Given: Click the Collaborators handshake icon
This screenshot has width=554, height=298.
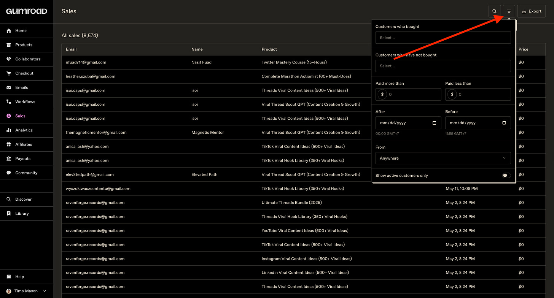Looking at the screenshot, I should (x=9, y=59).
